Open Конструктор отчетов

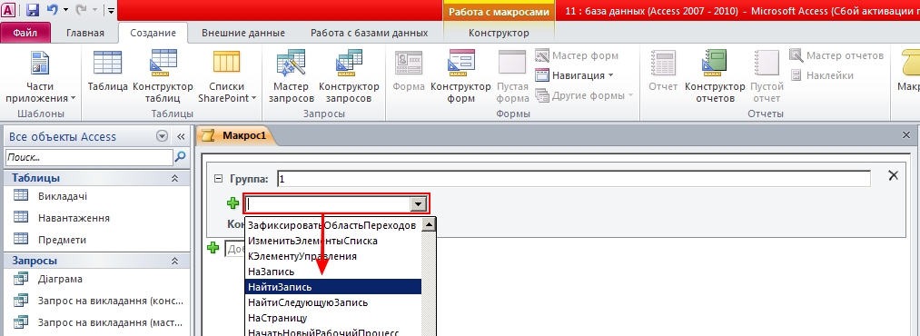[x=715, y=77]
